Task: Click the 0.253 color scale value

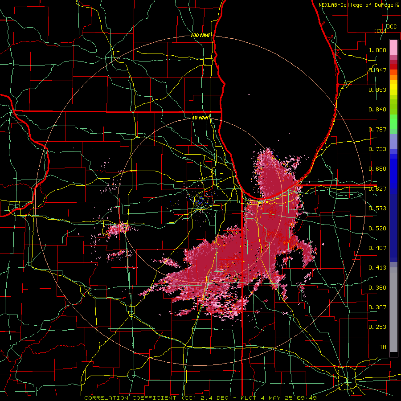Action: coord(377,327)
